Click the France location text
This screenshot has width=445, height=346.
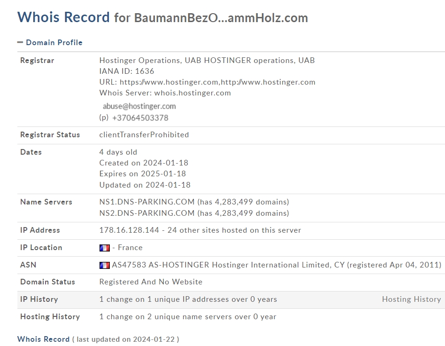130,248
